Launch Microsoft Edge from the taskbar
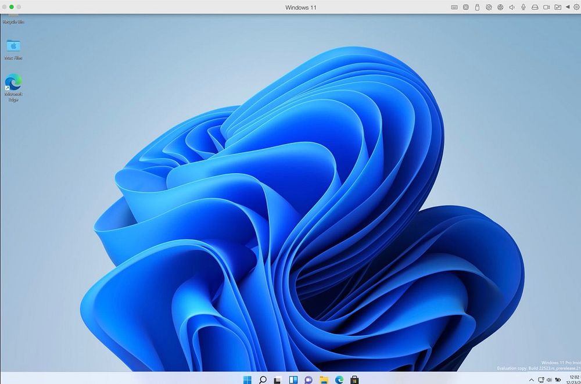The image size is (581, 384). [x=339, y=379]
